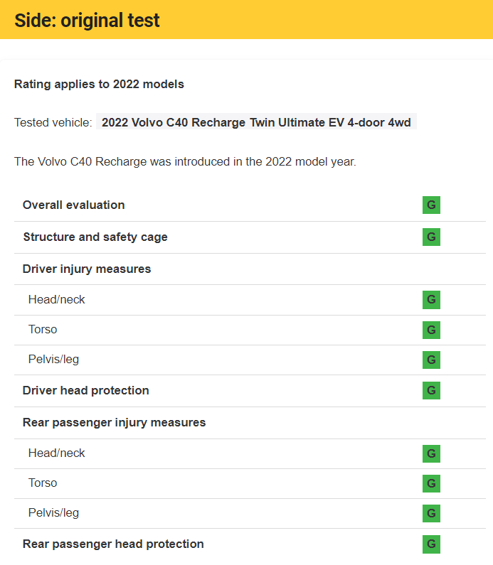The image size is (493, 565).
Task: Click the driver Head/neck G rating badge
Action: click(431, 300)
